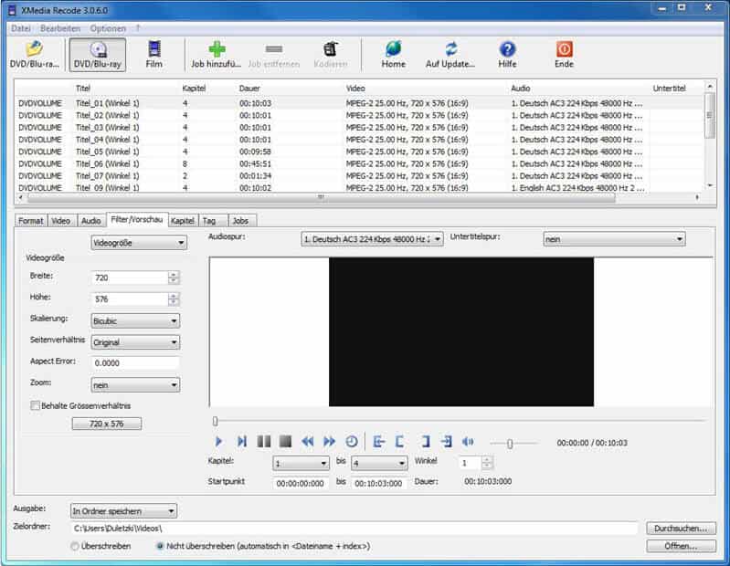This screenshot has height=566, width=730.
Task: Rewind the preview video
Action: (307, 441)
